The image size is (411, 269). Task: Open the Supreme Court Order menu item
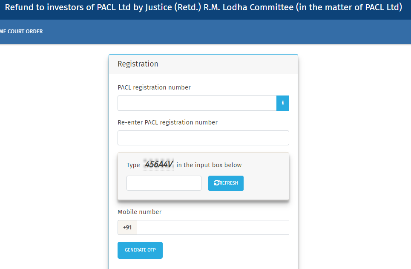click(x=21, y=32)
